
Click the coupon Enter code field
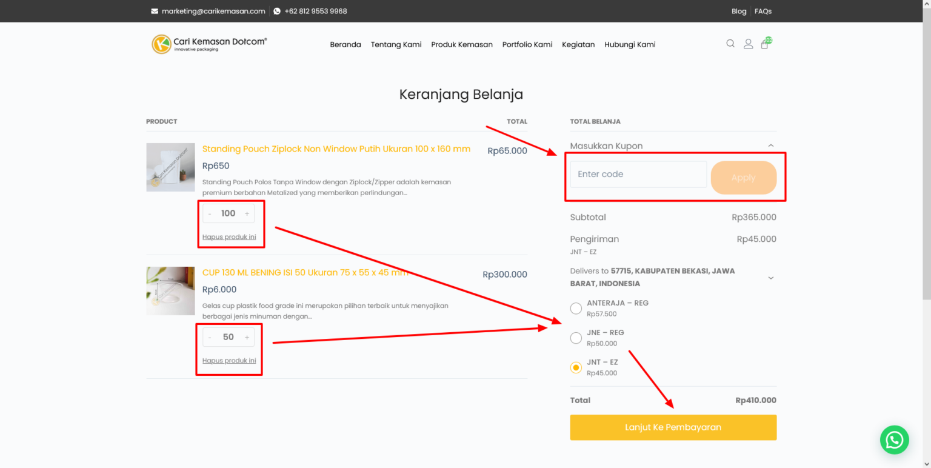point(638,175)
